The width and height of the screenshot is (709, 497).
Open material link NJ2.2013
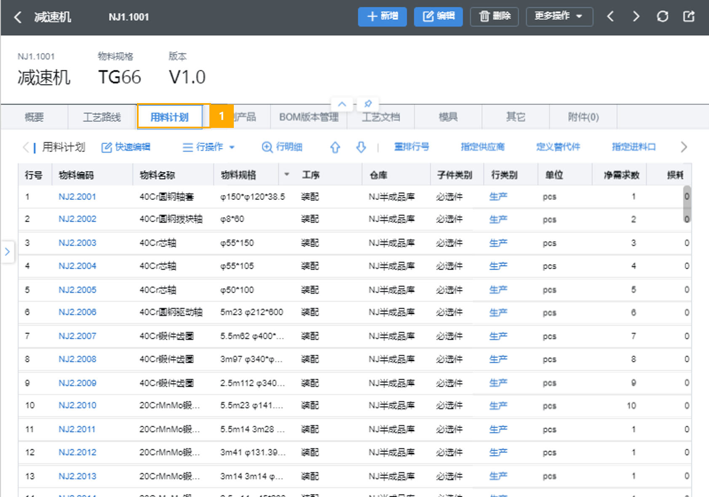click(78, 476)
